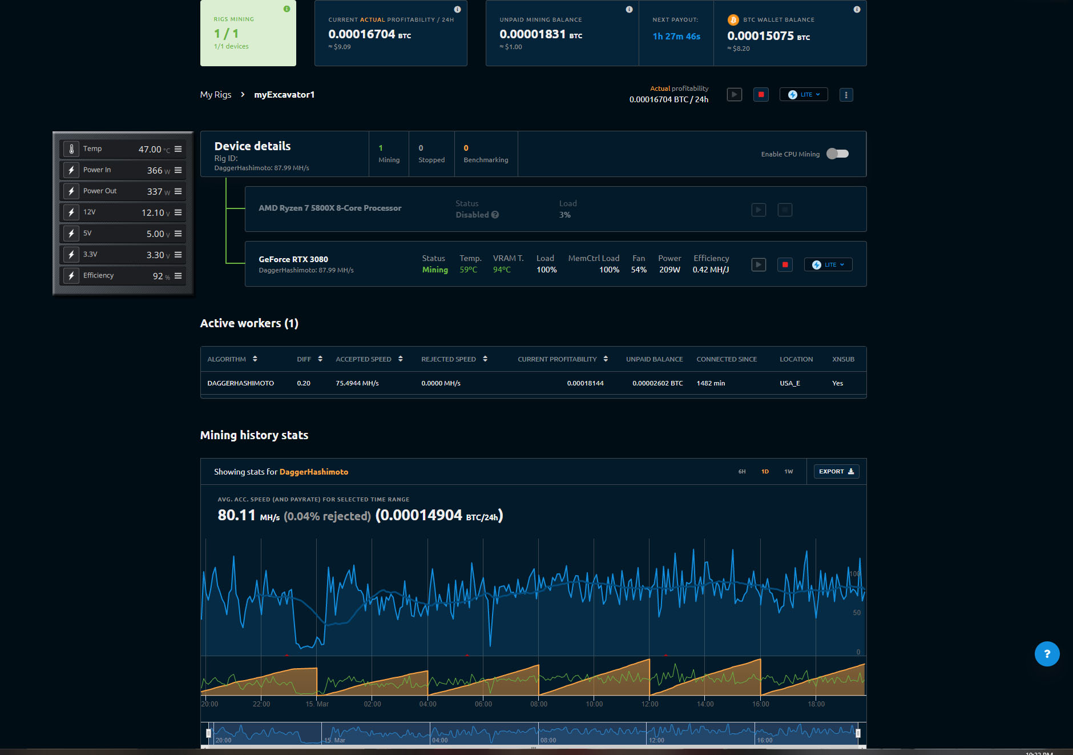Click the Efficiency lightning icon
1073x755 pixels.
71,276
